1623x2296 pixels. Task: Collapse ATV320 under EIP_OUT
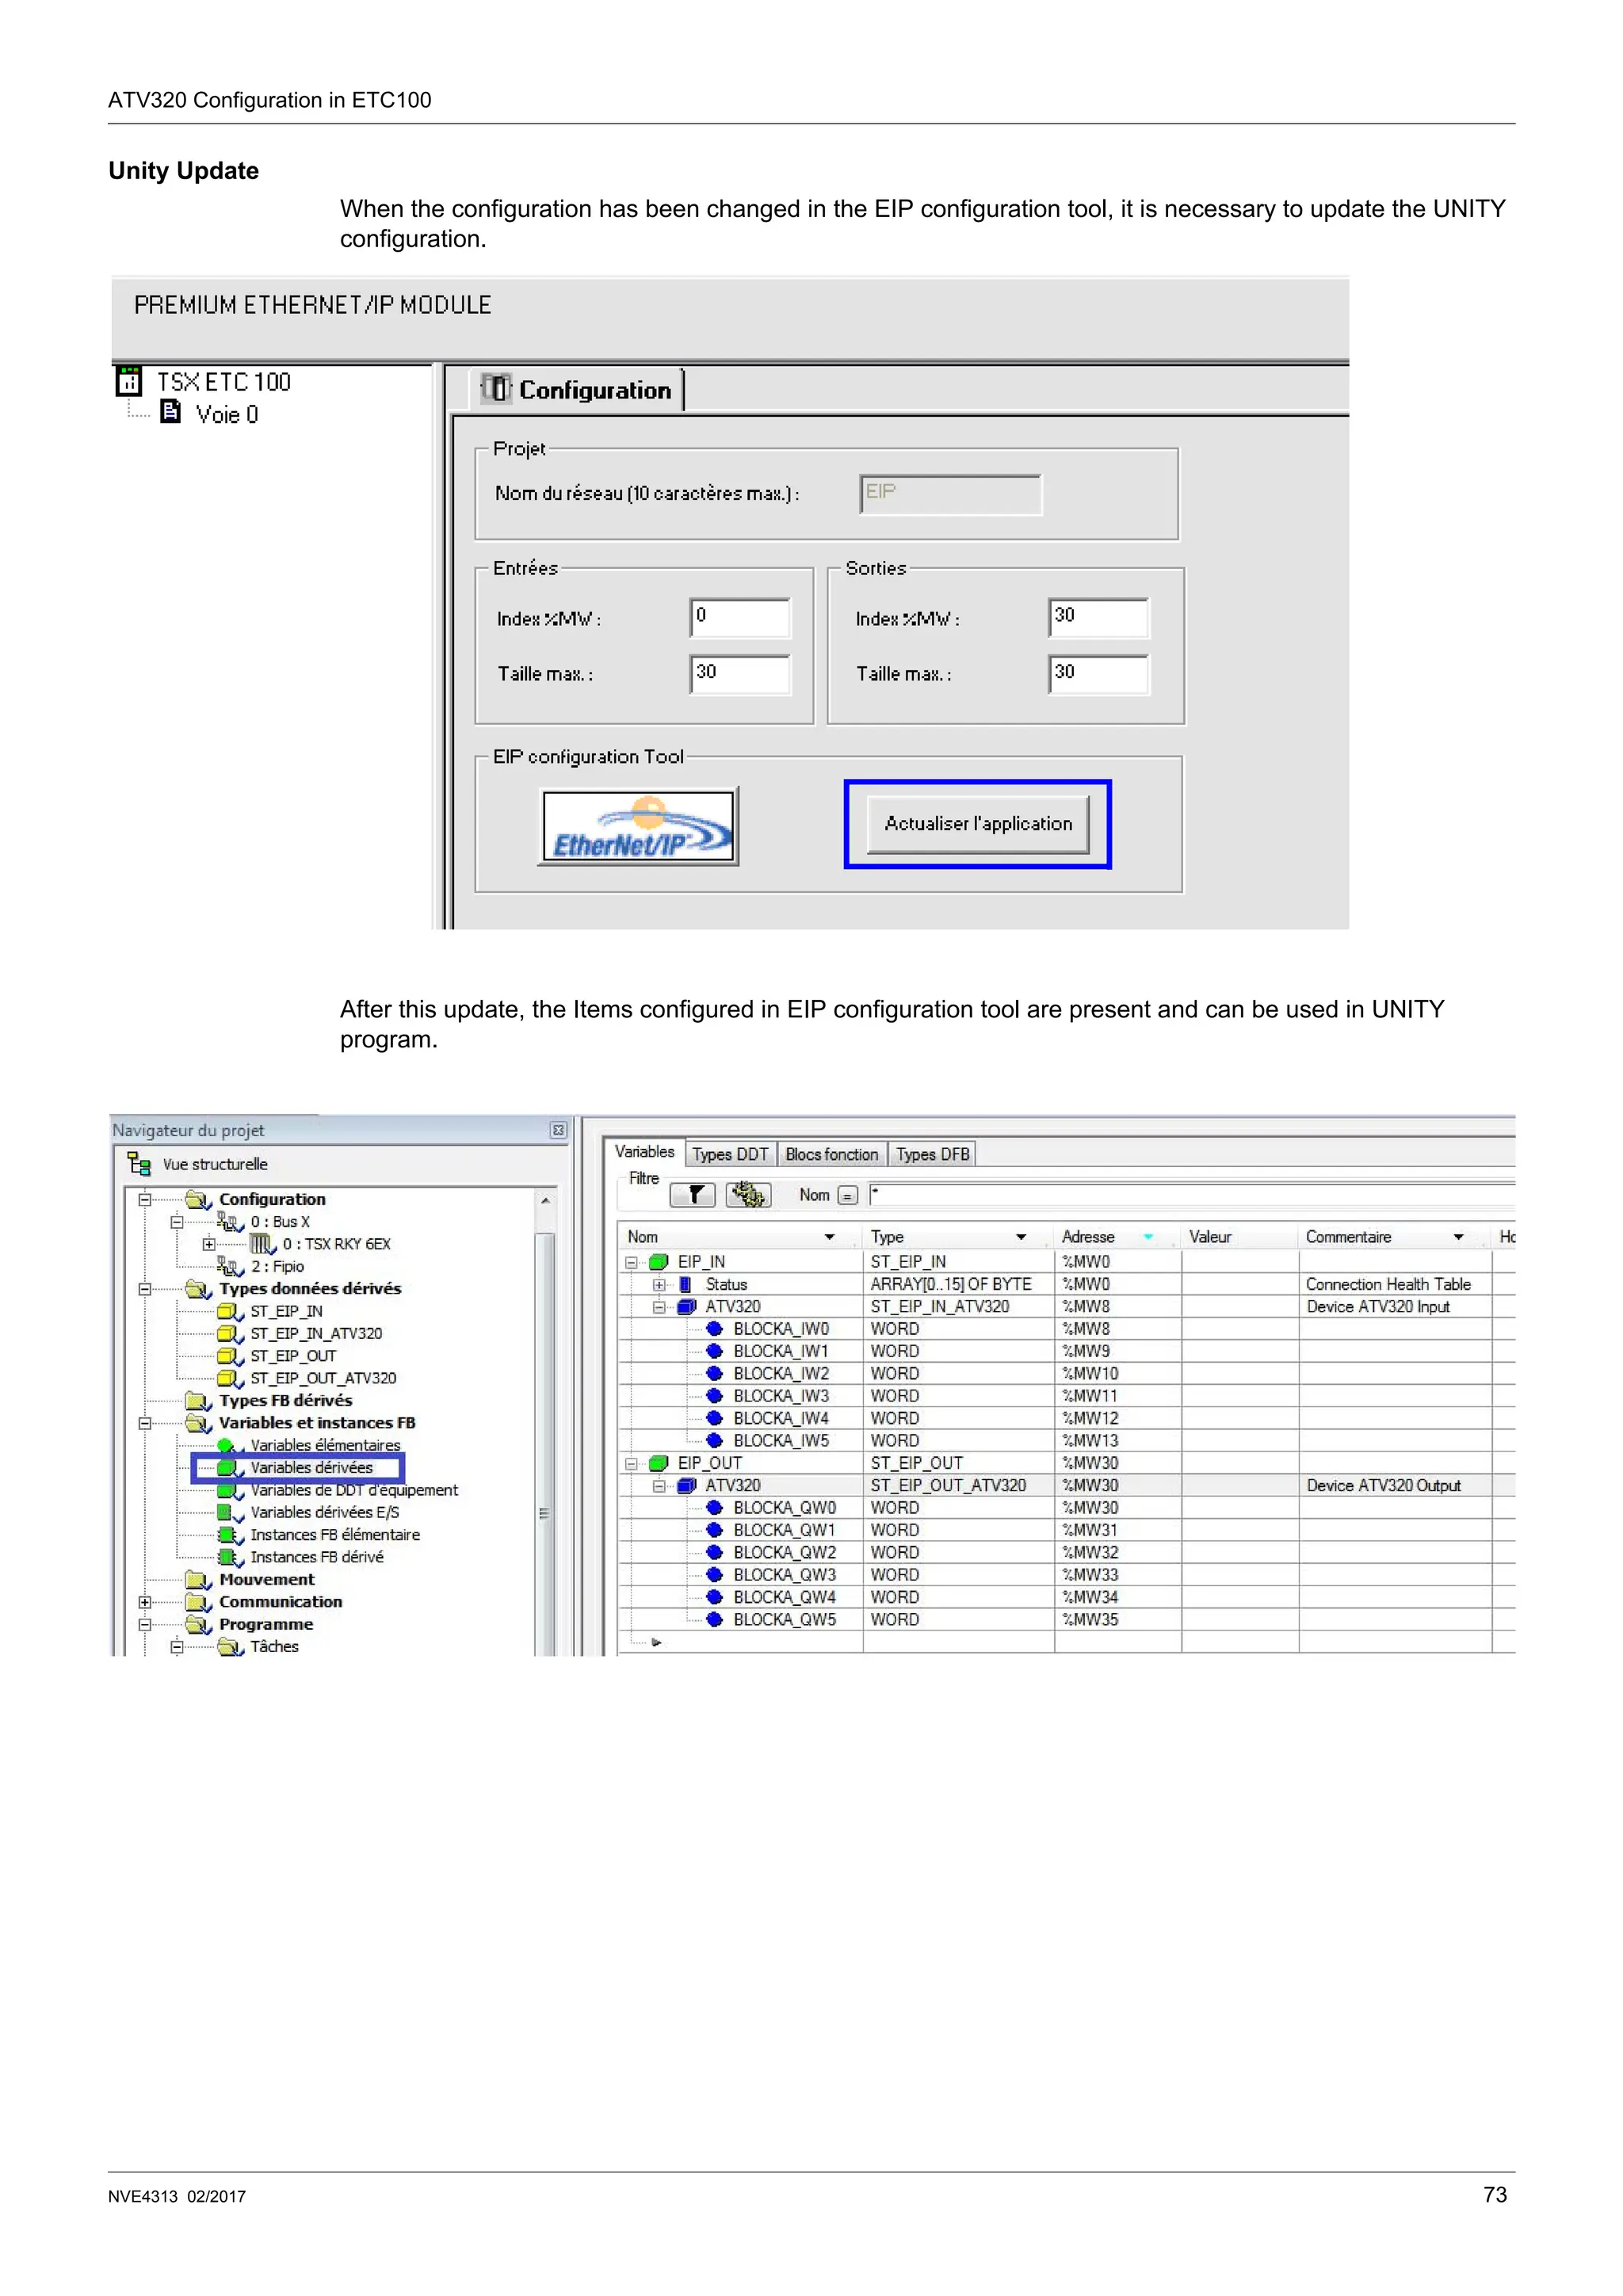coord(659,1486)
